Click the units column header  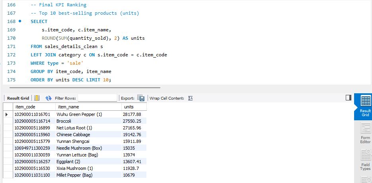129,107
